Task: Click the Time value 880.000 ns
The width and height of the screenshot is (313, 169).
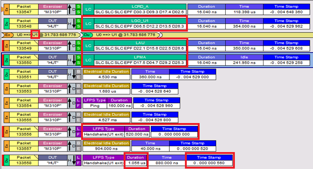Action: (167, 163)
